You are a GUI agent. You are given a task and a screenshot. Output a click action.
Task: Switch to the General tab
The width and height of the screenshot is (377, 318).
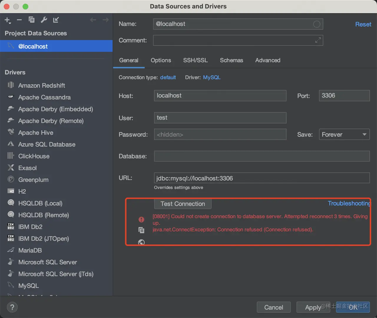point(129,60)
